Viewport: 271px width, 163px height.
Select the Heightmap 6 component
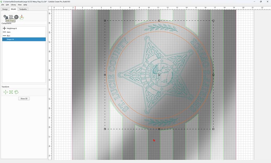[x=24, y=28]
